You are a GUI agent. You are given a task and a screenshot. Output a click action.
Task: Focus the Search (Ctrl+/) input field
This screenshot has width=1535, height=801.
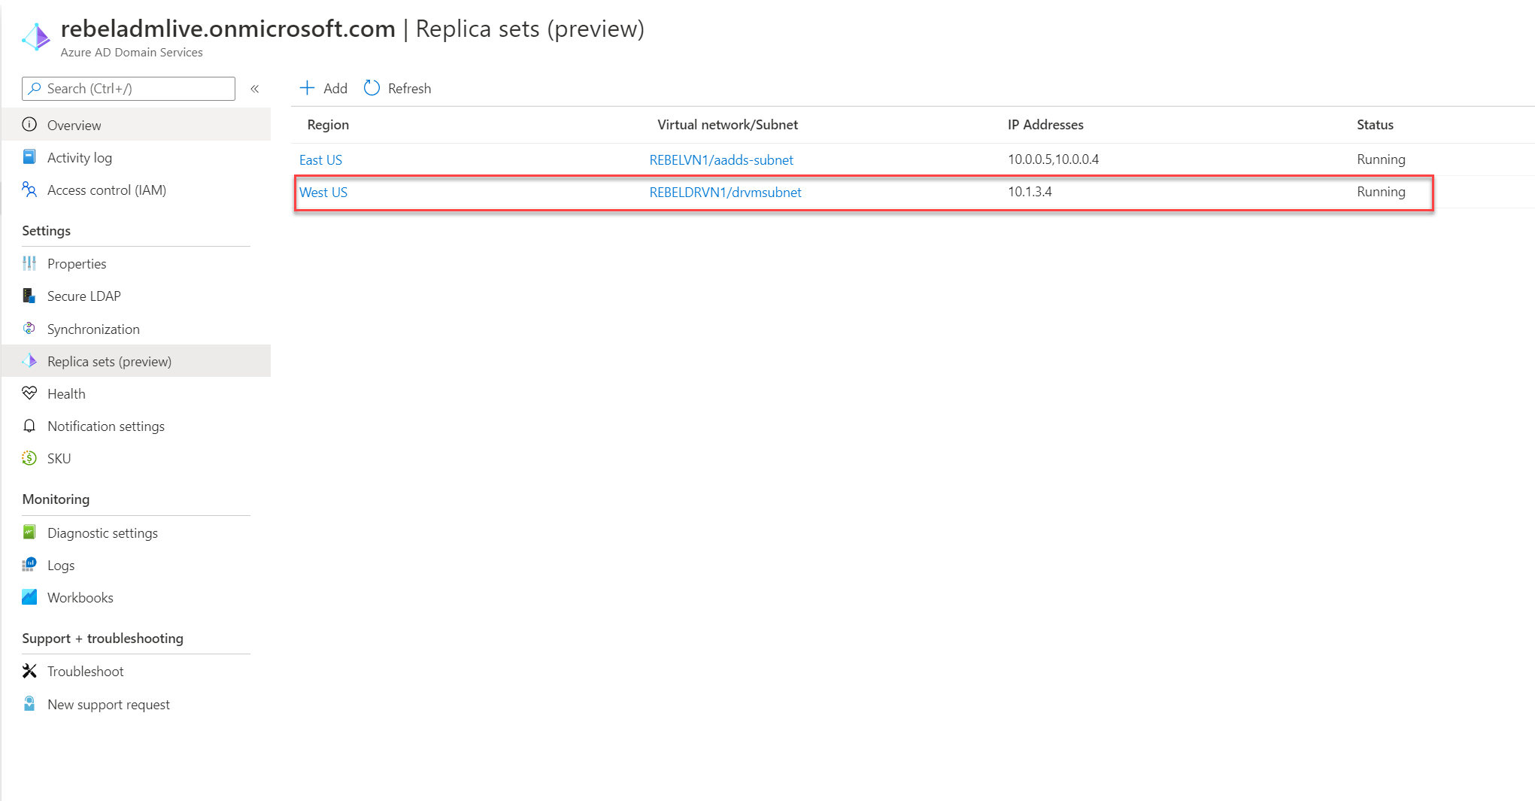point(129,89)
